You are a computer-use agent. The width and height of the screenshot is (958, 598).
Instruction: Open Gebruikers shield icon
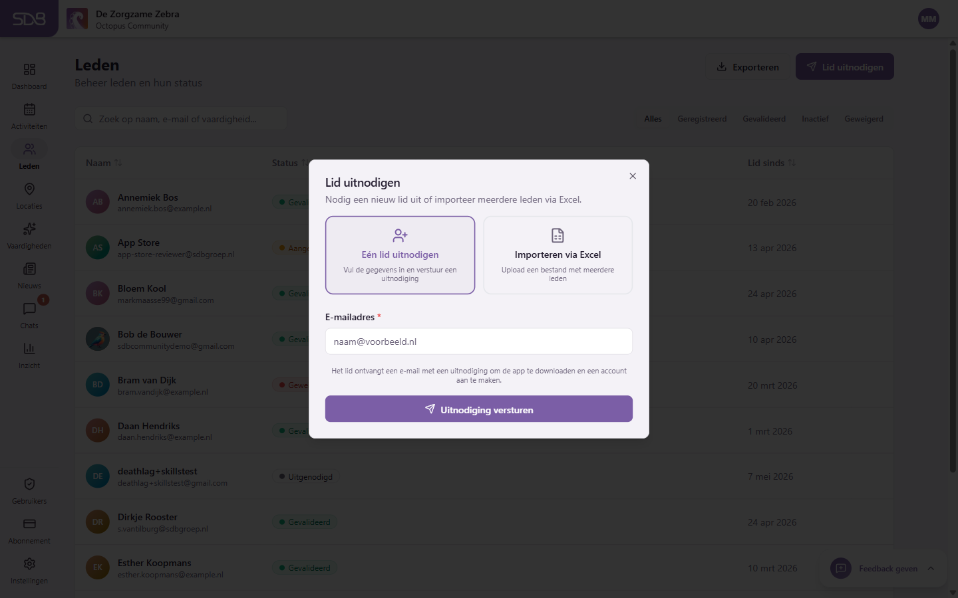coord(29,484)
